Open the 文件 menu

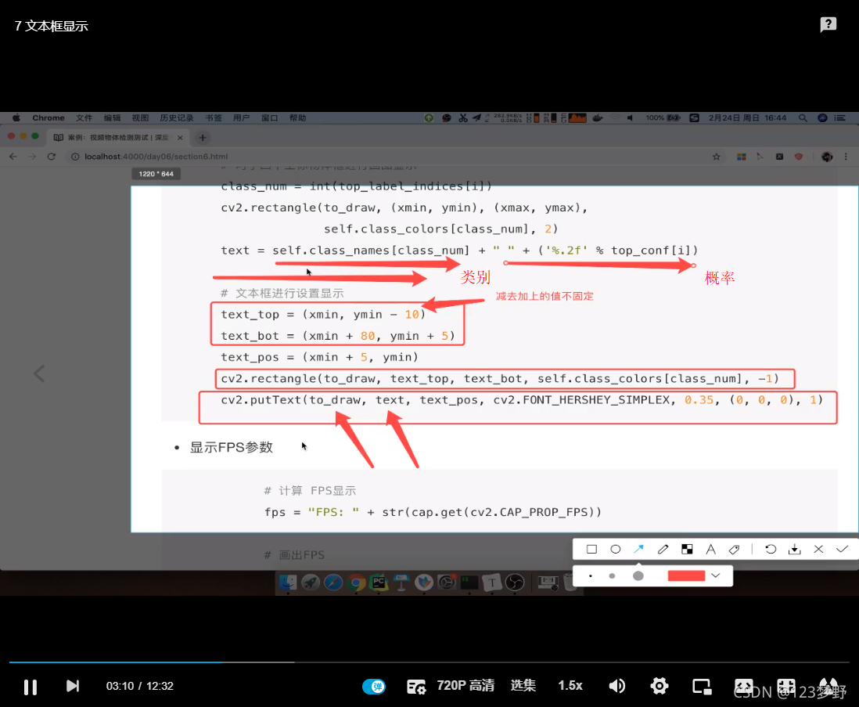pos(84,117)
